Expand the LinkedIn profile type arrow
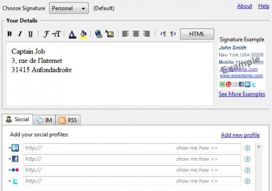This screenshot has width=272, height=191. tap(10, 148)
